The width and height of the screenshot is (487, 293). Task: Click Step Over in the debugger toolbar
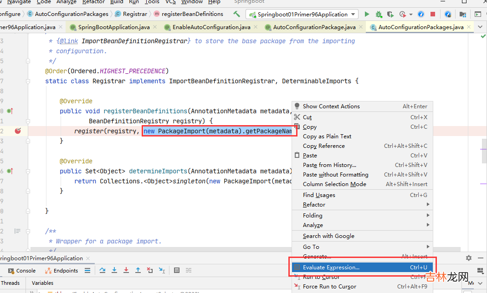click(x=103, y=270)
